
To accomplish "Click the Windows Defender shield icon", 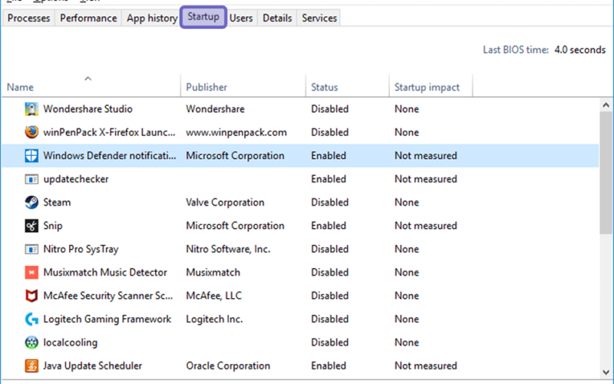I will tap(31, 156).
